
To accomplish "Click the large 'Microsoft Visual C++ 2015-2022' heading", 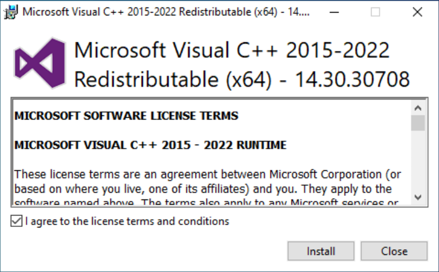I will [232, 50].
